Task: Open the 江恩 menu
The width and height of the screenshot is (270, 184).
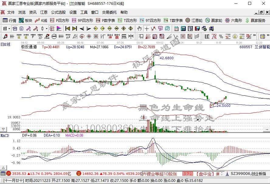Action: coord(44,12)
